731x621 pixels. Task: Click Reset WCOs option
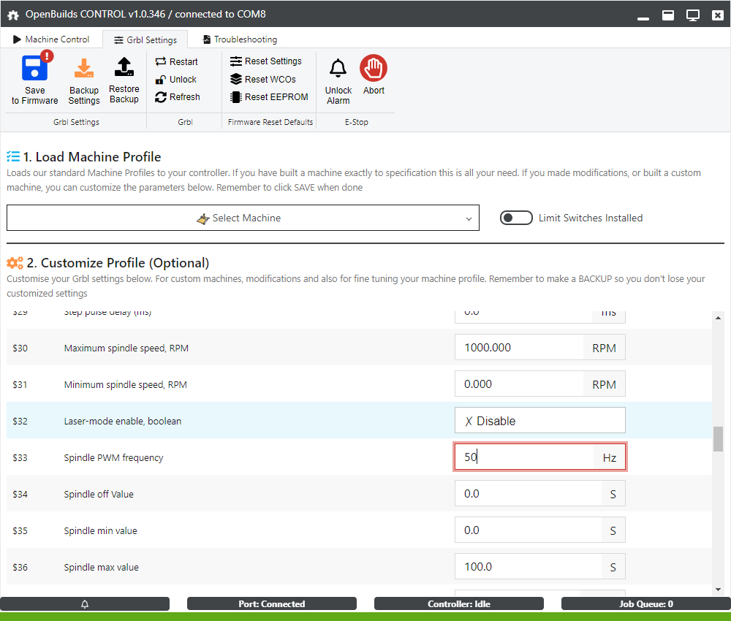click(262, 79)
